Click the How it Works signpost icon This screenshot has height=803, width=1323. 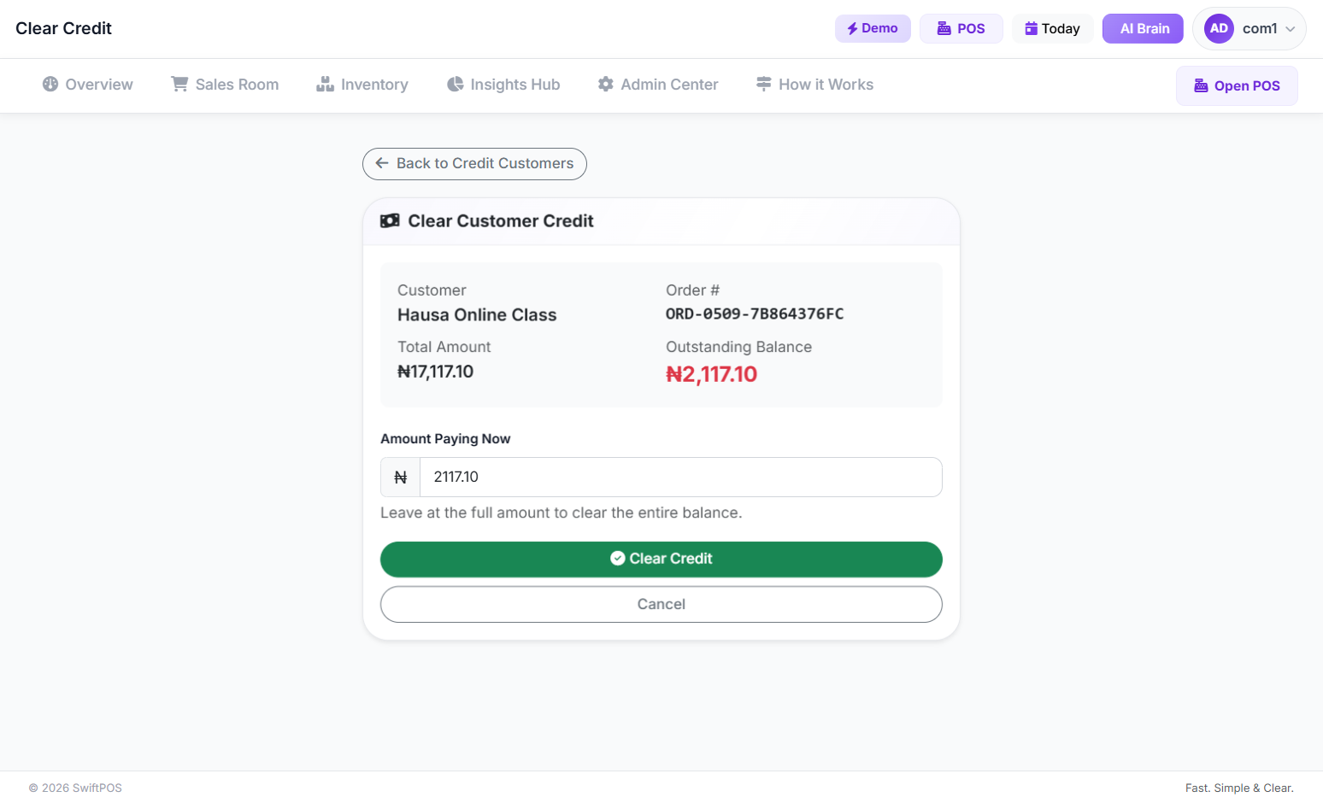pyautogui.click(x=764, y=84)
